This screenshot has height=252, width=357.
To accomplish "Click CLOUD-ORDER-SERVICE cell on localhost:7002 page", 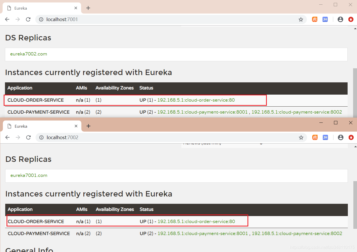I will 36,222.
